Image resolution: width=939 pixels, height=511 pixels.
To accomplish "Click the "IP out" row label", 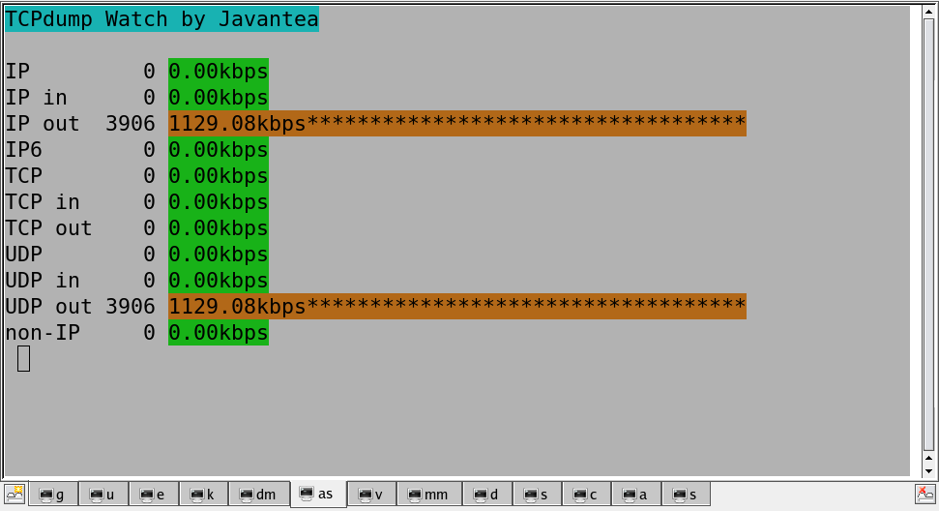I will coord(43,124).
